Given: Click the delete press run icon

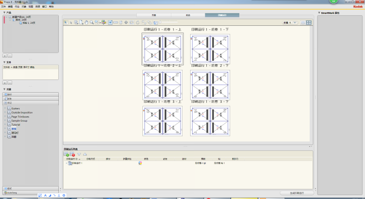Looking at the screenshot, I should (72, 154).
